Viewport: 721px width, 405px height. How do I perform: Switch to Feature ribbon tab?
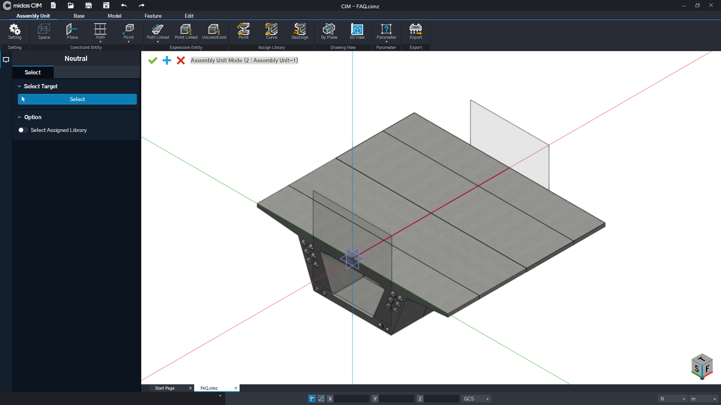point(153,16)
